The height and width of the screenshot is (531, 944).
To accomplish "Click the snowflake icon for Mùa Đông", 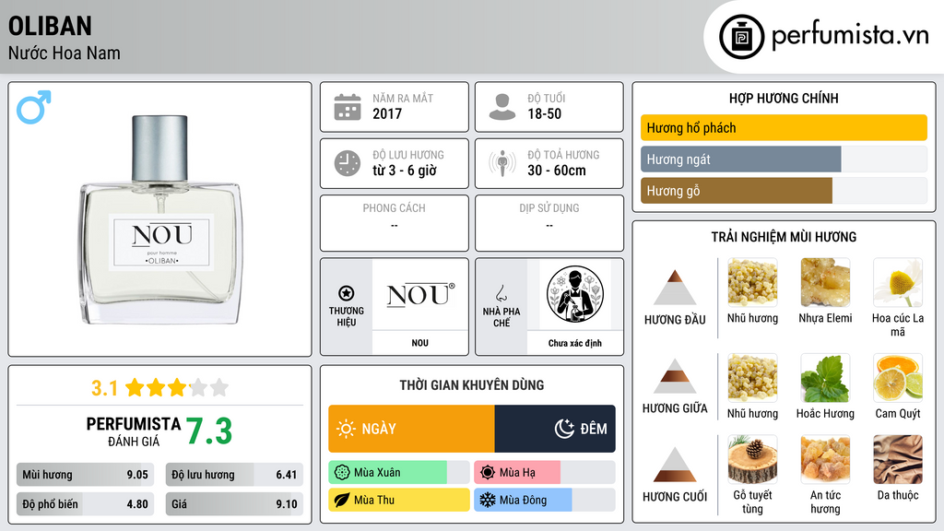I will pos(488,500).
